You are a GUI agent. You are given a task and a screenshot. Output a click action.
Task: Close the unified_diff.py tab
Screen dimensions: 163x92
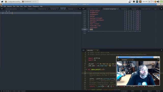(98, 50)
